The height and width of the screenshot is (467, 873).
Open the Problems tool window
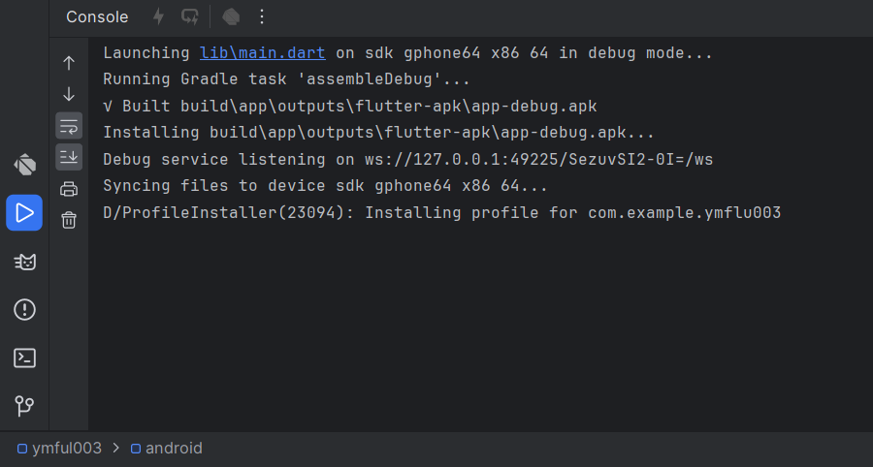[24, 310]
